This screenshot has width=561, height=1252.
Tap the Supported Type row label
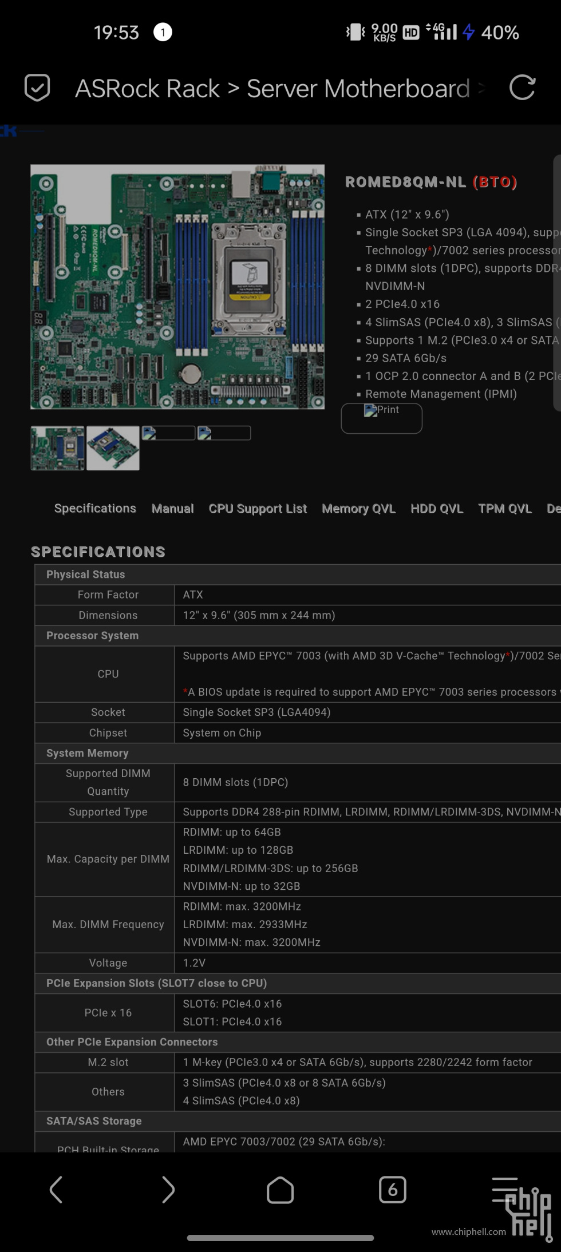pos(108,812)
